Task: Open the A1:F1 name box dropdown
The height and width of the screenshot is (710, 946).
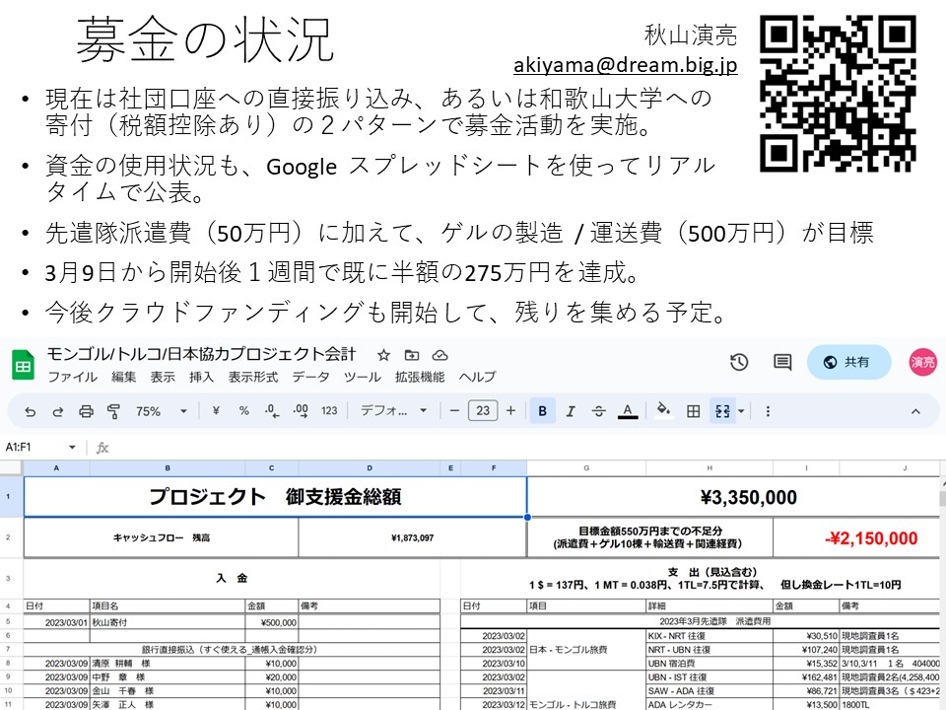Action: pos(72,447)
